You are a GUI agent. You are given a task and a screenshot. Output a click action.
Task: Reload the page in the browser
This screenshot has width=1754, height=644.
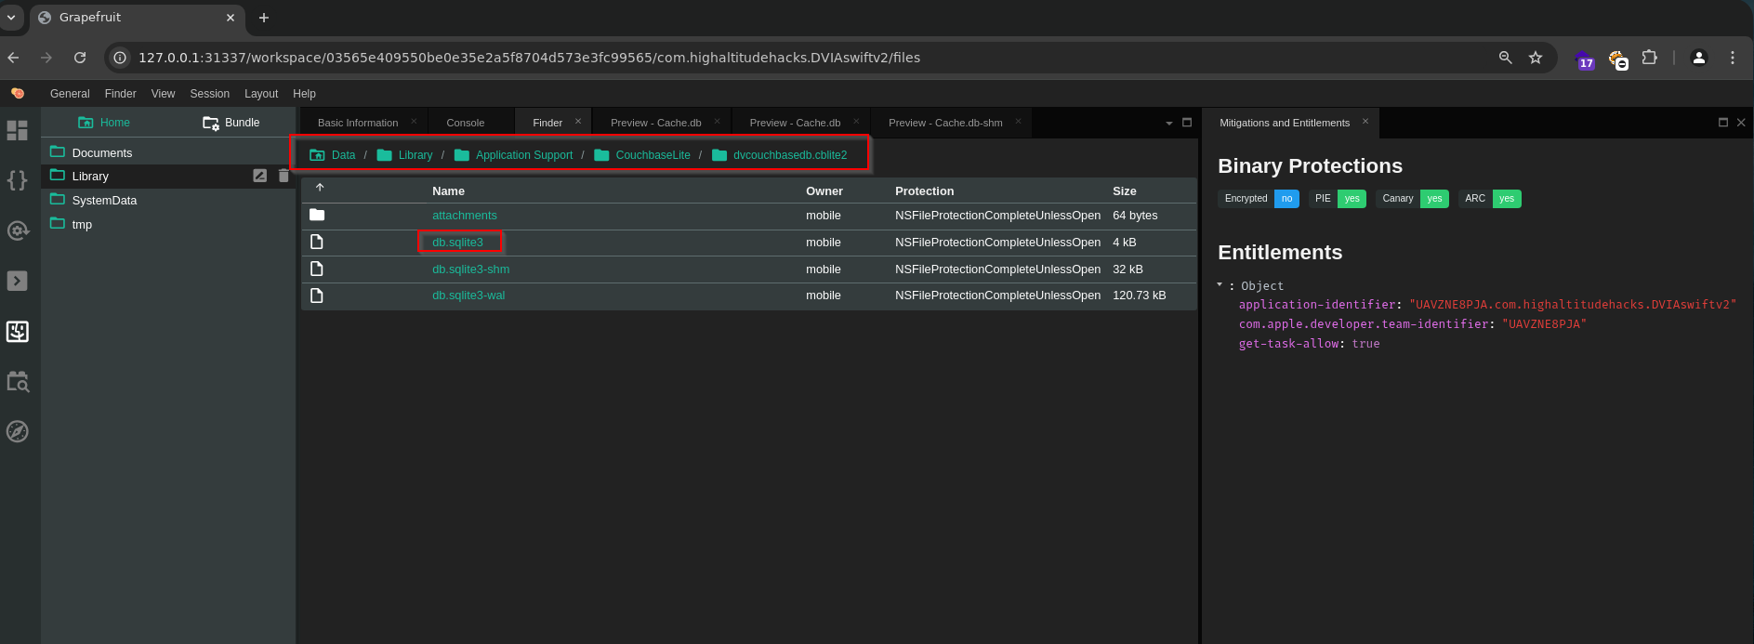coord(80,58)
